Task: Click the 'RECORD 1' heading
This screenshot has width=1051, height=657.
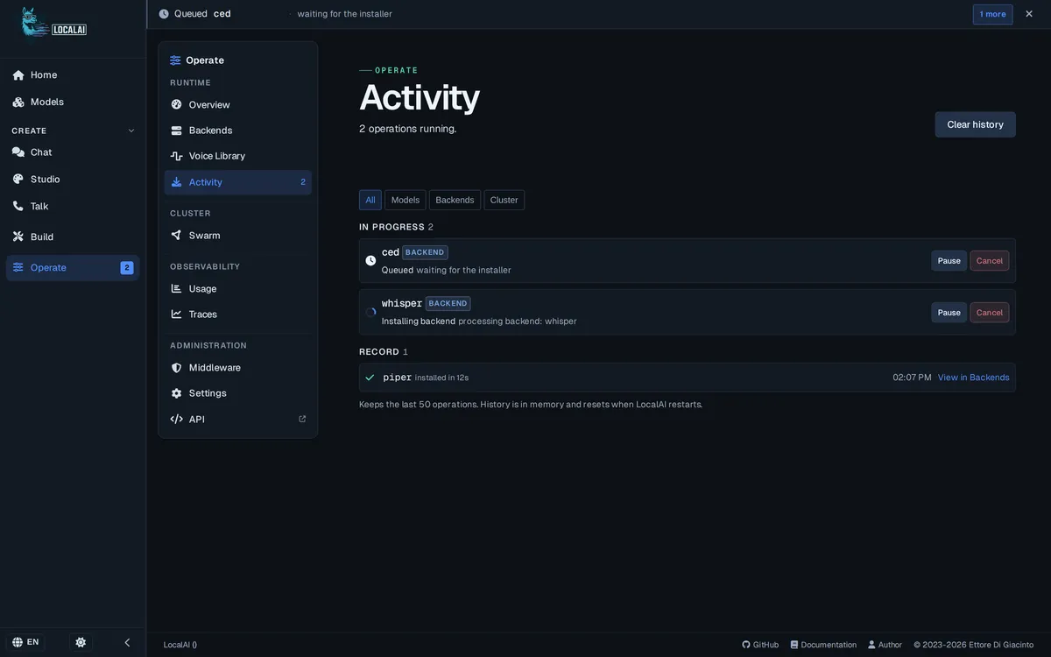Action: coord(384,352)
